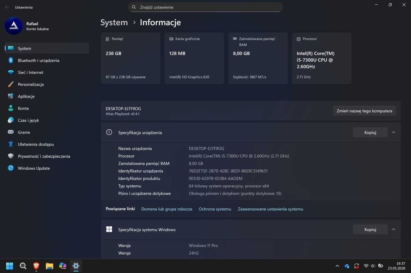
Task: Open the Pamięć 238 GB storage card
Action: 131,58
